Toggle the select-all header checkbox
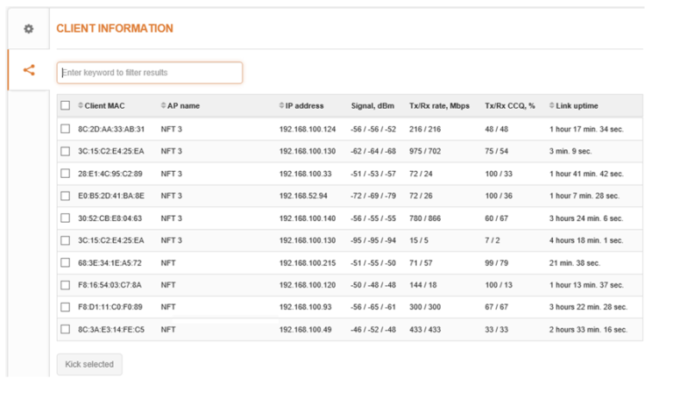Viewport: 673px width, 393px height. coord(66,106)
